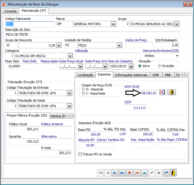194x185 pixels.
Task: Select I - Importada origin option
Action: tap(84, 94)
